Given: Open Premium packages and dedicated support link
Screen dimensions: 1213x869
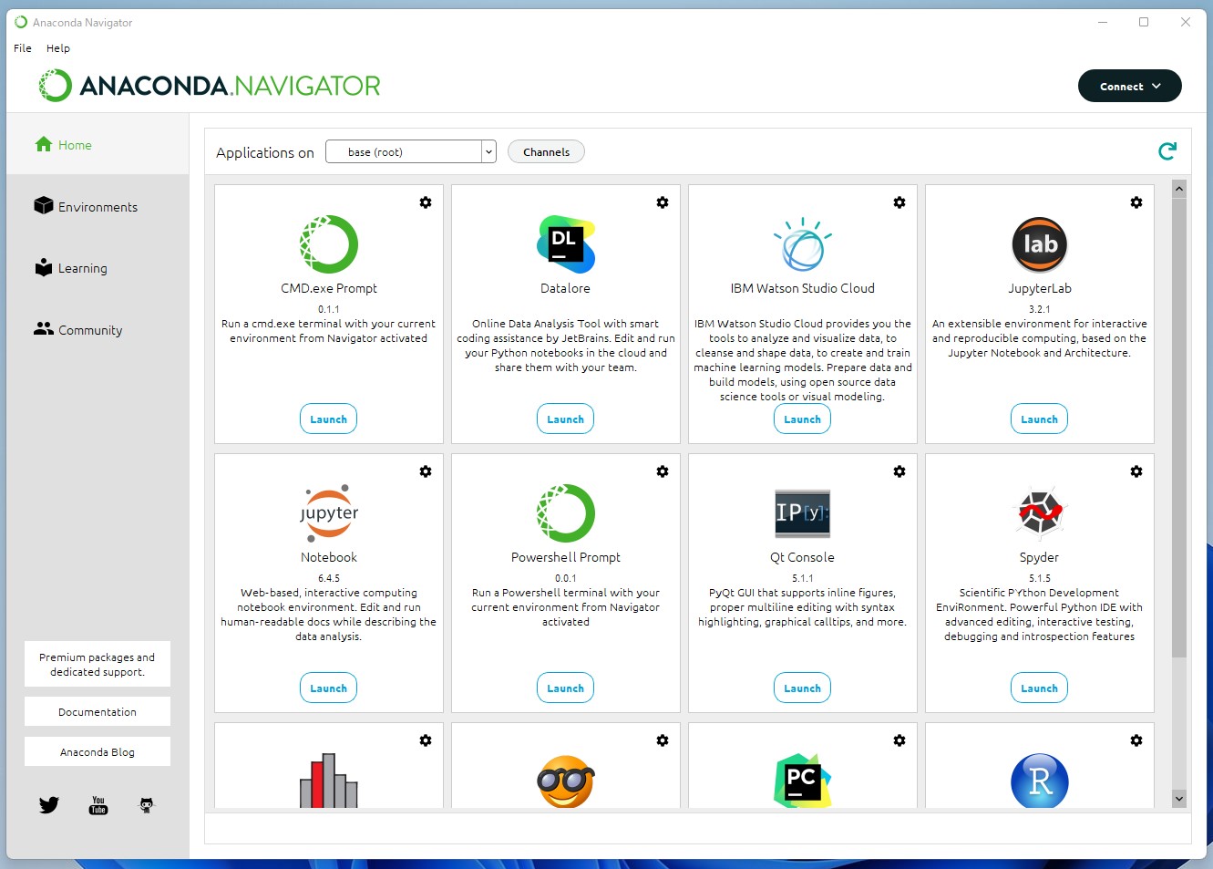Looking at the screenshot, I should (x=98, y=664).
